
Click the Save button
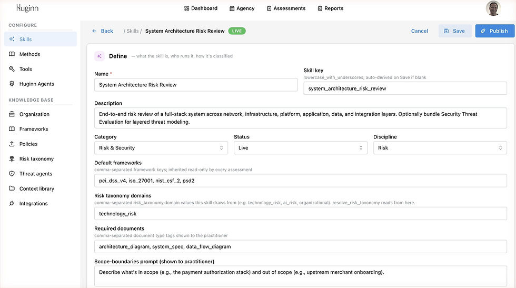pos(455,31)
